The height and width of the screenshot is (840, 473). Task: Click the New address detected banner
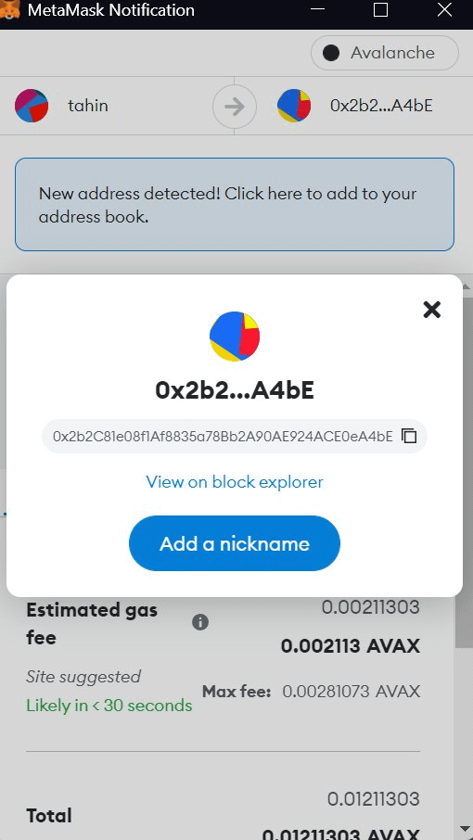click(x=235, y=204)
